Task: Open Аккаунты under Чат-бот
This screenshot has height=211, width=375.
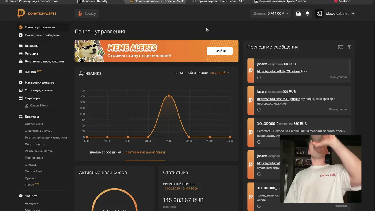Action: pos(32,203)
